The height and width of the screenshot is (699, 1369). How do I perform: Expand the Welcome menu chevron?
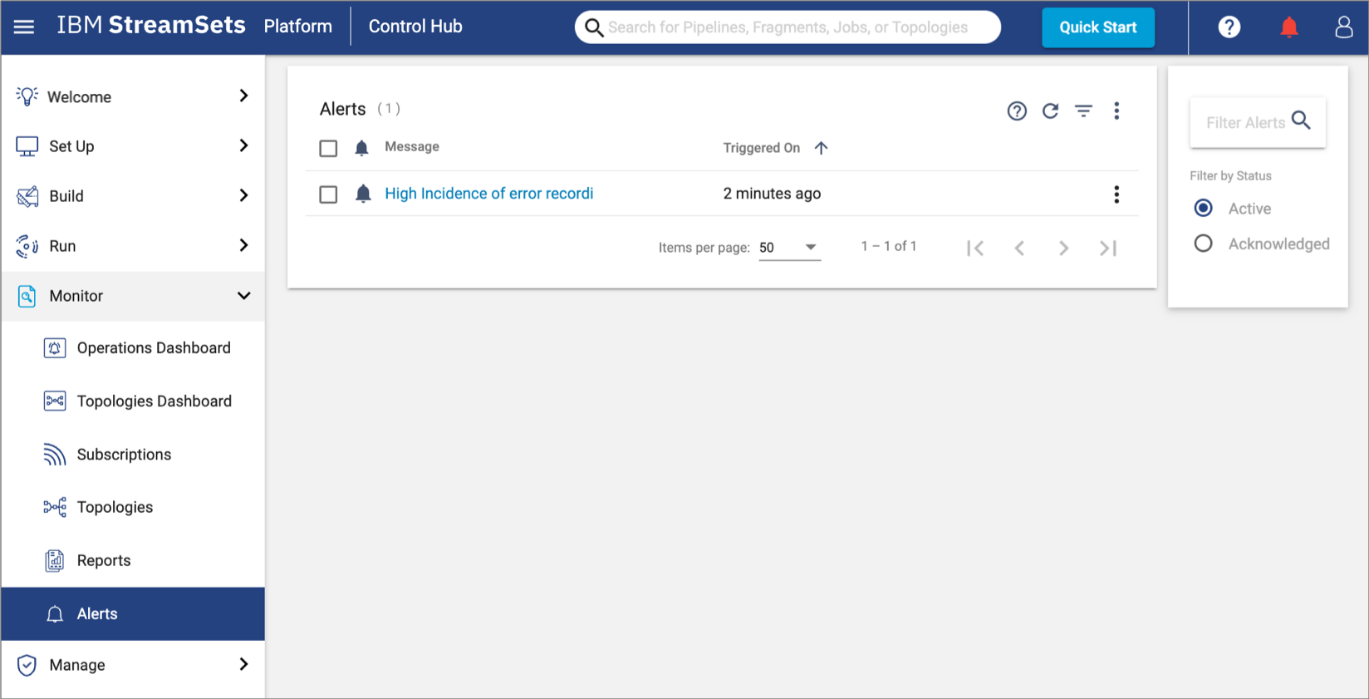point(243,96)
